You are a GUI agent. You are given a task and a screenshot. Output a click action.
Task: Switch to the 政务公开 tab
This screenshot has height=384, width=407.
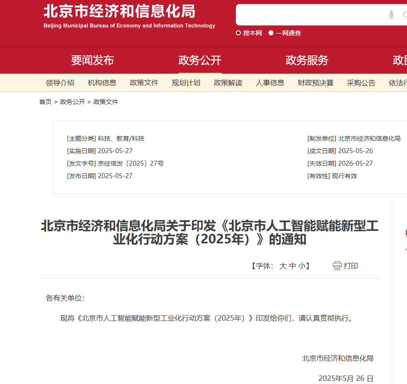point(200,60)
